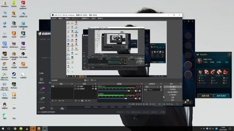The height and width of the screenshot is (131, 234).
Task: Toggle lock on display capture source
Action: 96,89
